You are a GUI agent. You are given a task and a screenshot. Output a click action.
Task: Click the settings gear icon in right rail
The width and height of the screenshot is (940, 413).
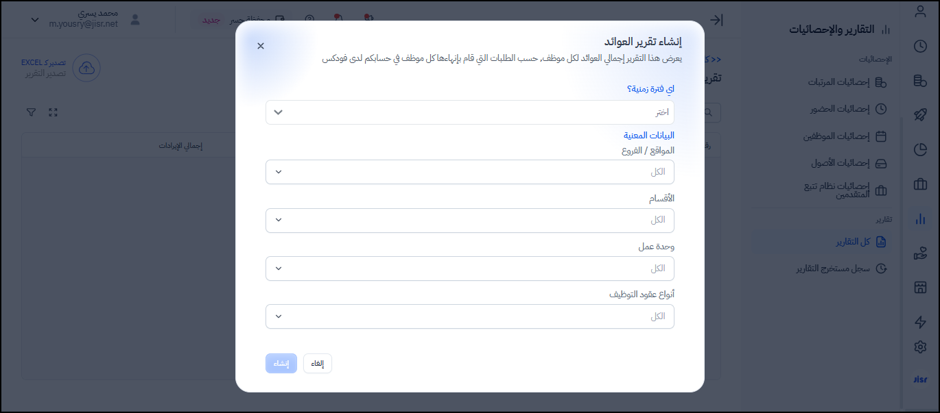[x=920, y=347]
